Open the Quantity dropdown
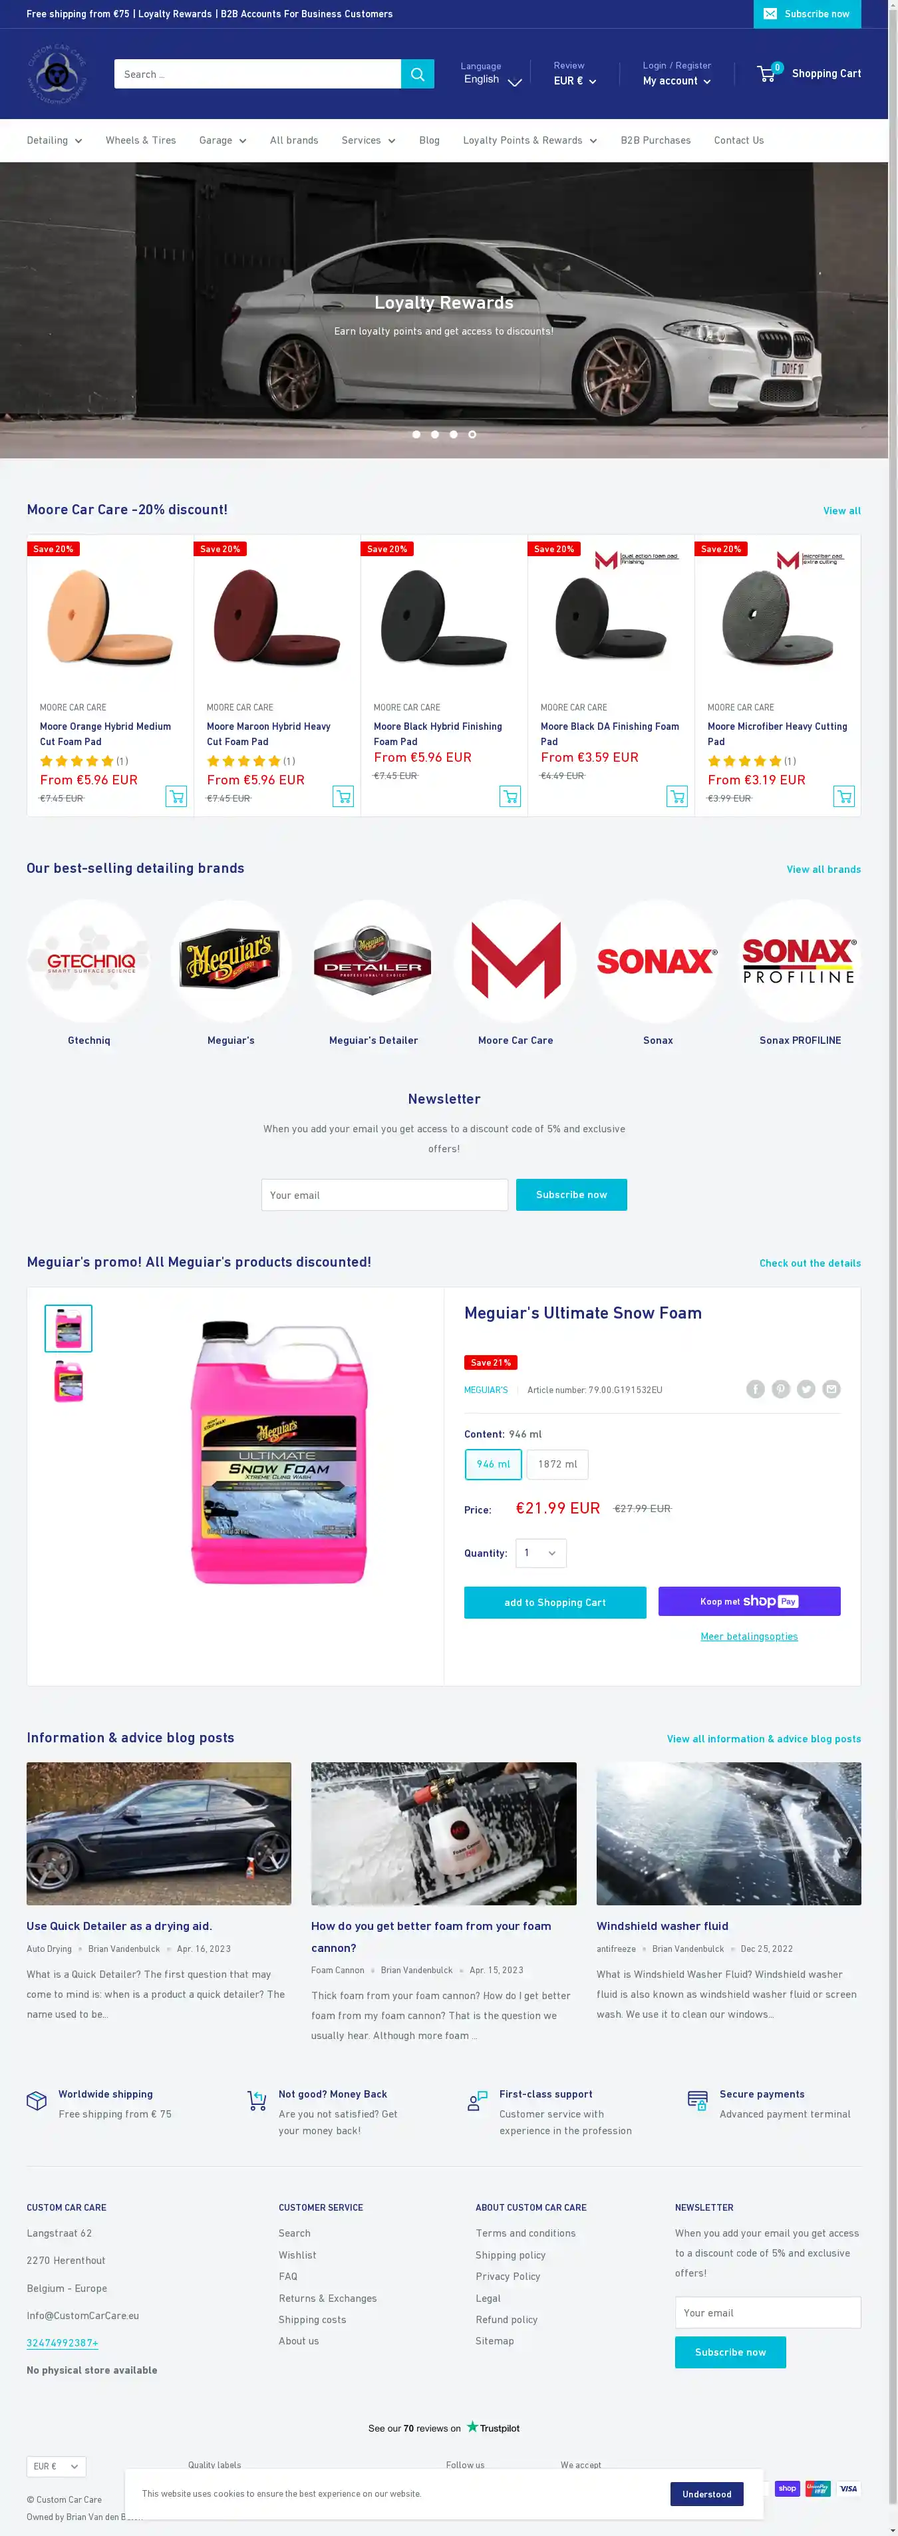This screenshot has width=898, height=2536. pyautogui.click(x=541, y=1553)
